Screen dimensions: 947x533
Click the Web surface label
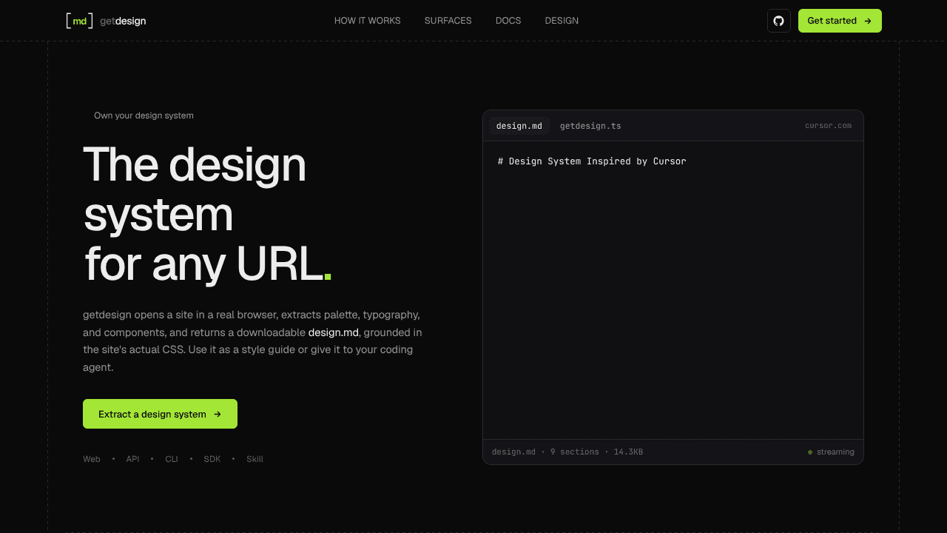[x=92, y=459]
